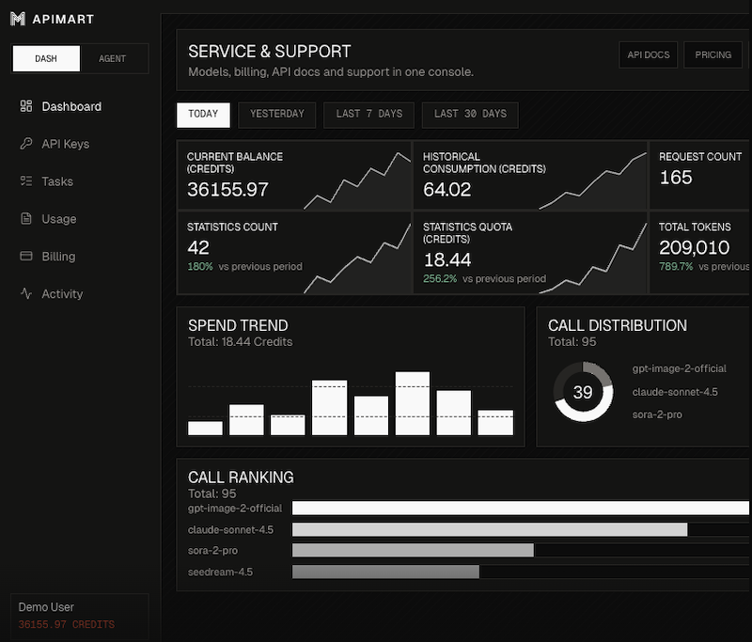Click the sora-2-pro ranking bar

point(413,551)
